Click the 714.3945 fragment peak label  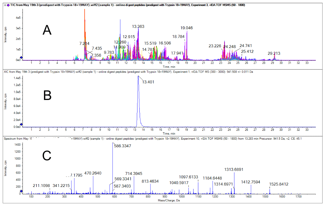pyautogui.click(x=134, y=173)
